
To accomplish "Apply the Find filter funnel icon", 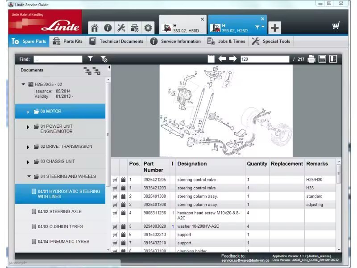I will tap(90, 59).
